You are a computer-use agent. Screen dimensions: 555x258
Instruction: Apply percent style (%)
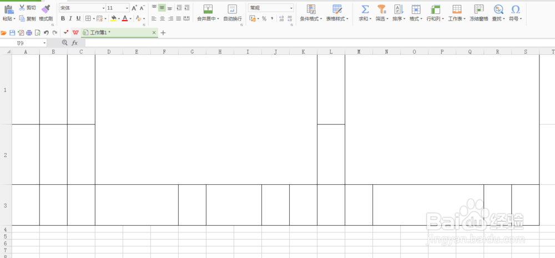[264, 18]
